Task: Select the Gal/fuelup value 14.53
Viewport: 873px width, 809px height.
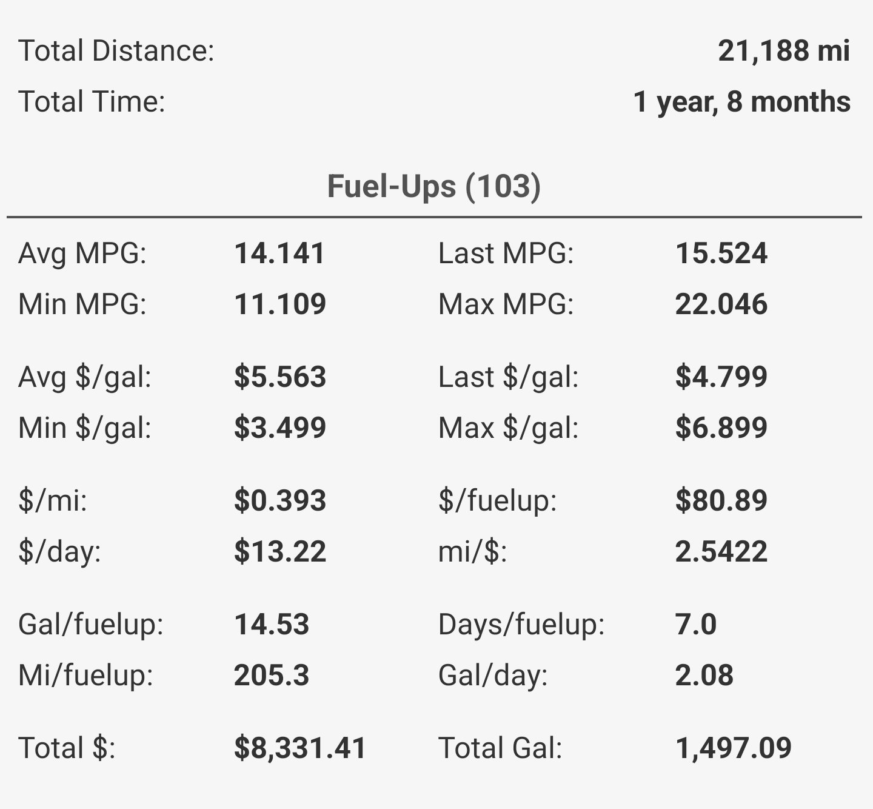Action: click(x=272, y=625)
